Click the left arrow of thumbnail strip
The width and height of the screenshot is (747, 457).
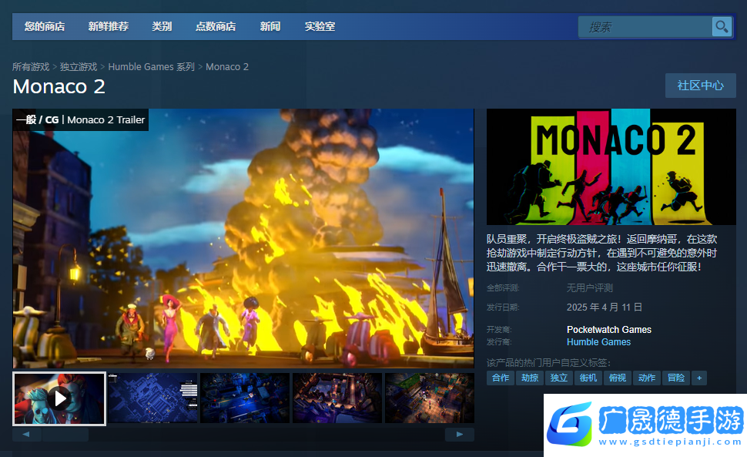pyautogui.click(x=26, y=434)
